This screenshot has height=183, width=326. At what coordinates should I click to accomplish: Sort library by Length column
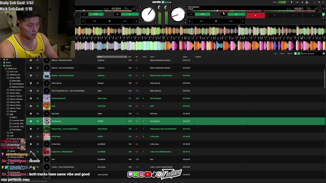click(185, 57)
